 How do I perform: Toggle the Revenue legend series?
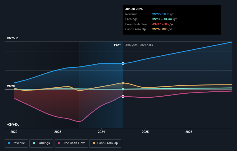[x=16, y=143]
